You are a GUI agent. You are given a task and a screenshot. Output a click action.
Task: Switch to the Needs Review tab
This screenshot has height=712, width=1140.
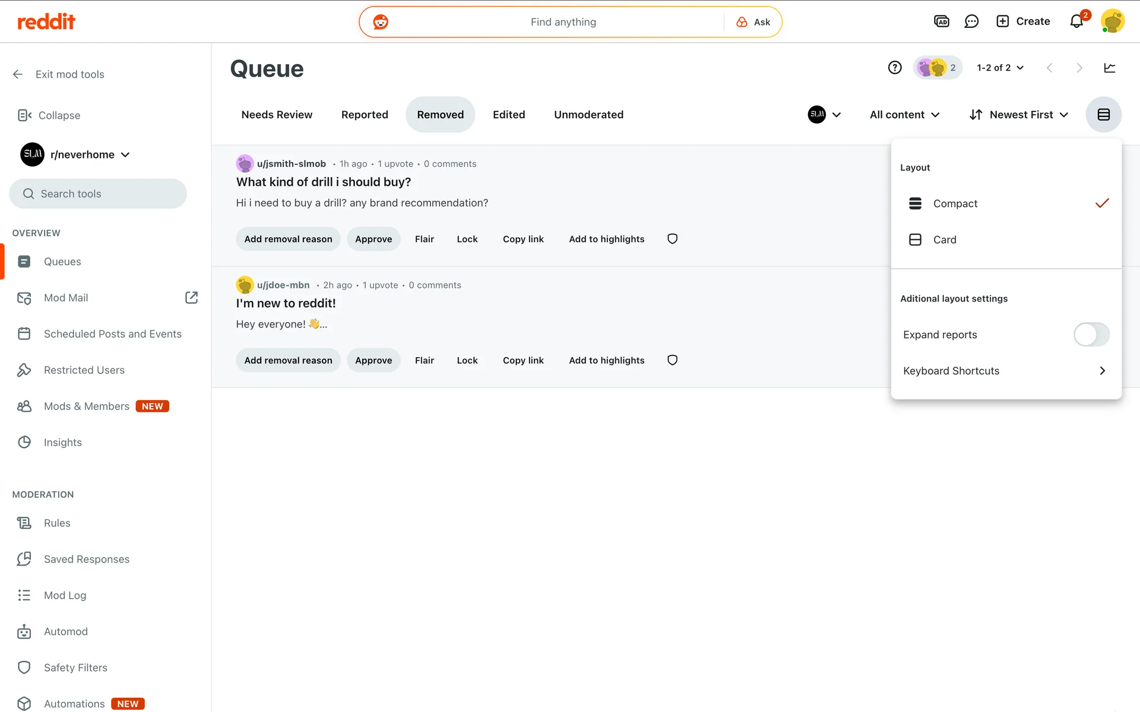277,115
